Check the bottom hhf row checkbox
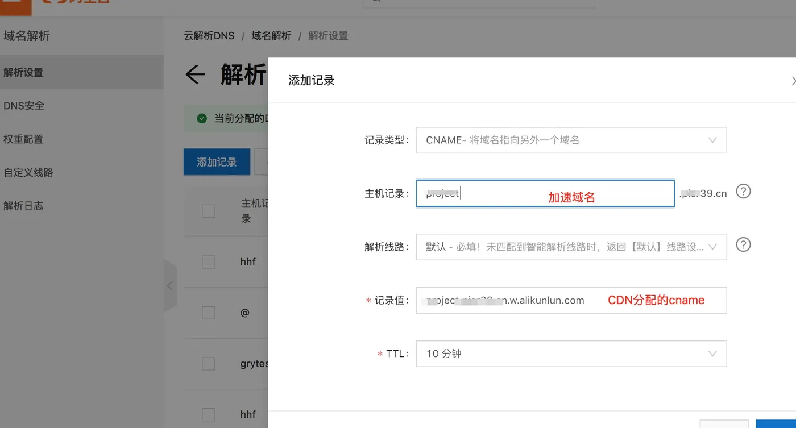 (x=209, y=414)
